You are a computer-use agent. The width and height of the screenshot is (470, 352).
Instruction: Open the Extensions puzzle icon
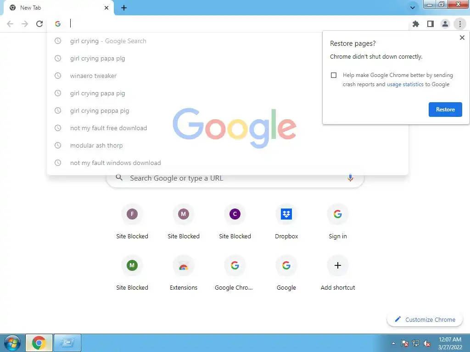click(x=416, y=24)
